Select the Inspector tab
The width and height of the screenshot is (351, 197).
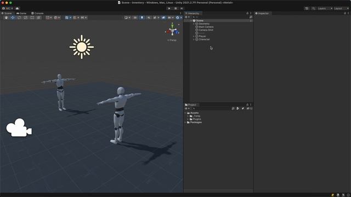click(x=262, y=13)
